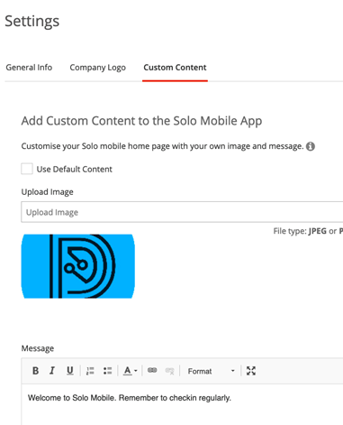Click into the welcome message text area
343x425 pixels.
[182, 404]
